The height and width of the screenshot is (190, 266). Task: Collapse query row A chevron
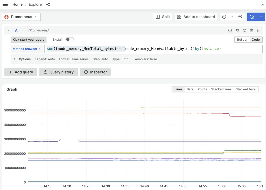[9, 31]
